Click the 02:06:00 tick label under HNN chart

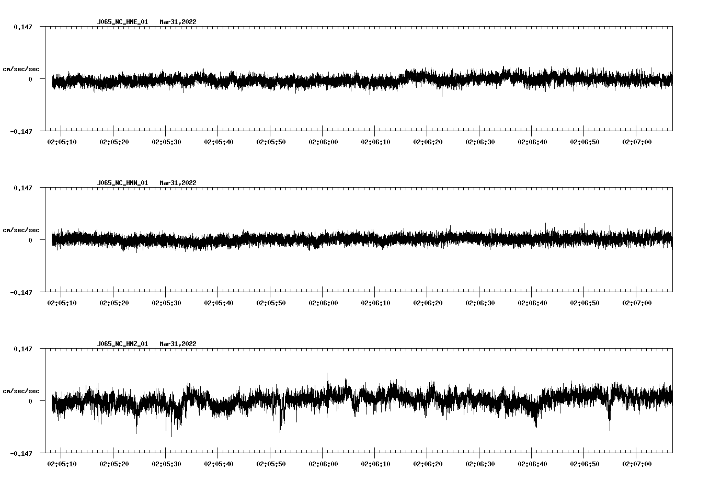[323, 303]
